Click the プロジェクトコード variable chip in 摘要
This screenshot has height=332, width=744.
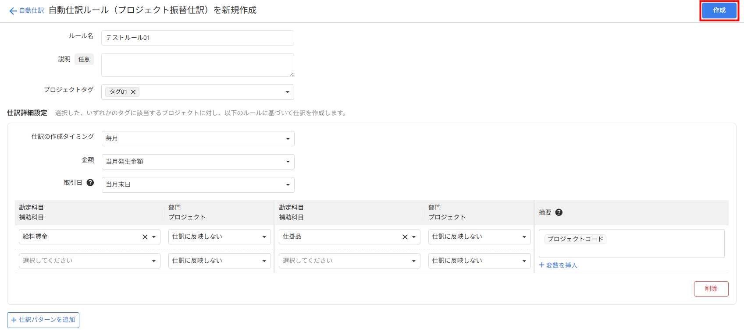click(x=575, y=239)
